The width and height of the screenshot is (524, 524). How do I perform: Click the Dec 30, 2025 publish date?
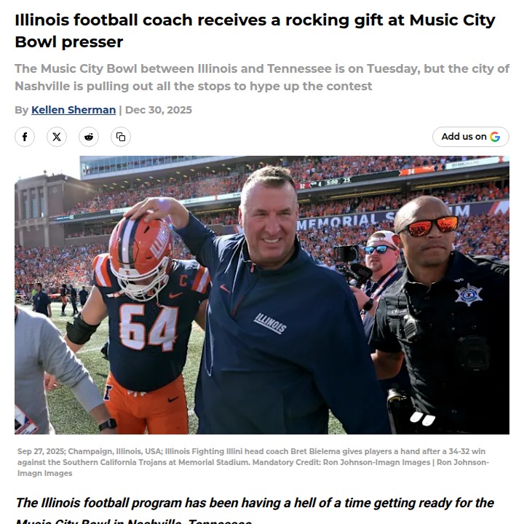(159, 110)
